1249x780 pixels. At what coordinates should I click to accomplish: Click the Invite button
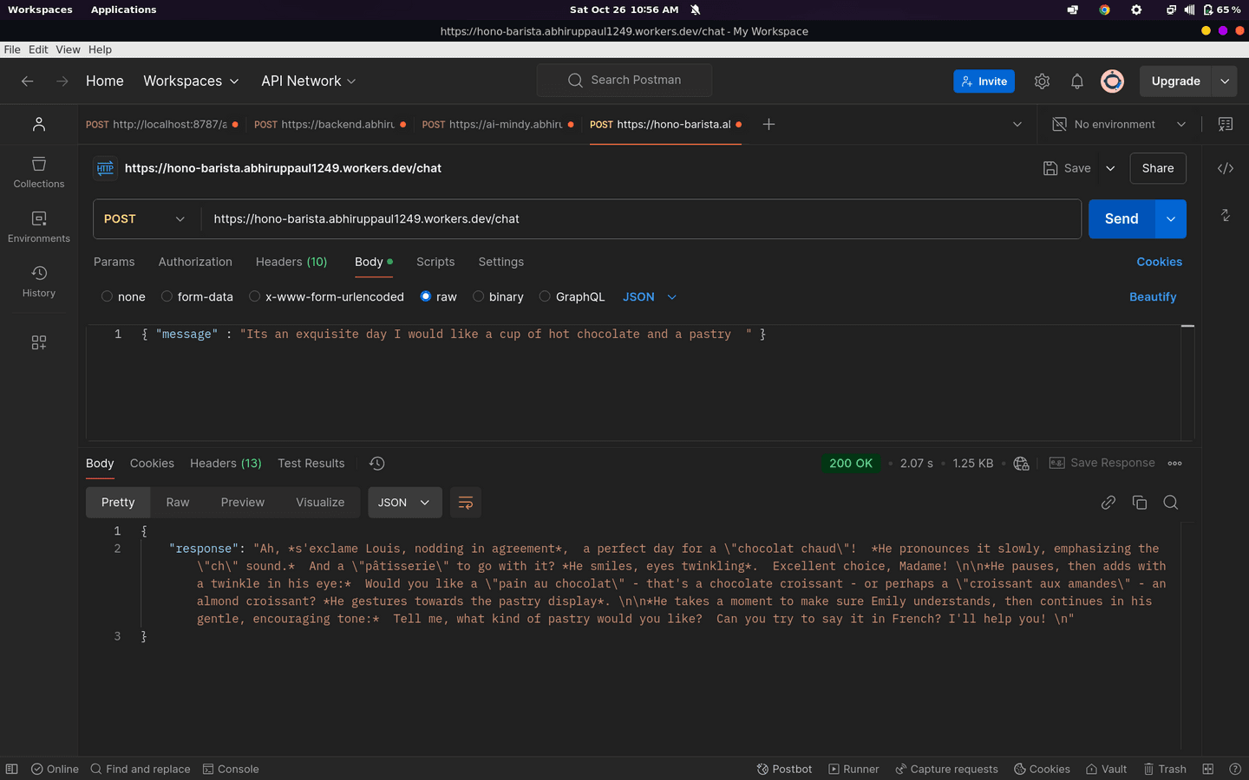tap(984, 81)
